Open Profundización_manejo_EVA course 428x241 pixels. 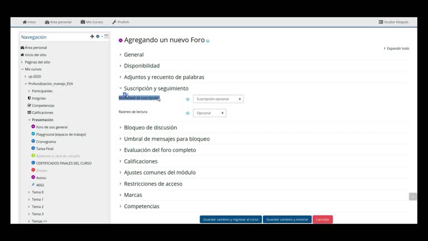pos(51,84)
